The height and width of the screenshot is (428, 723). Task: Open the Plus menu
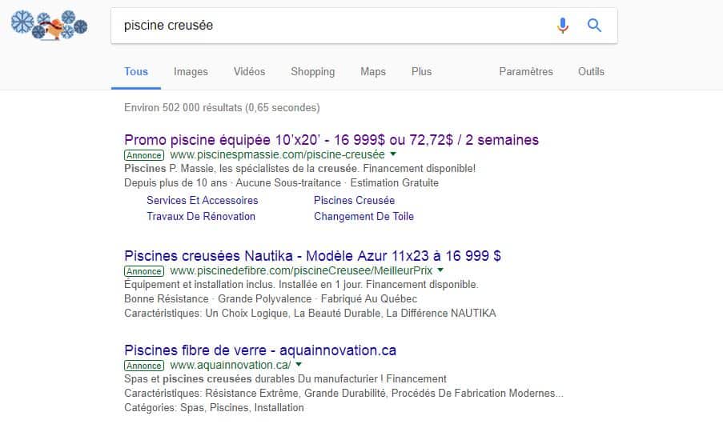click(421, 72)
